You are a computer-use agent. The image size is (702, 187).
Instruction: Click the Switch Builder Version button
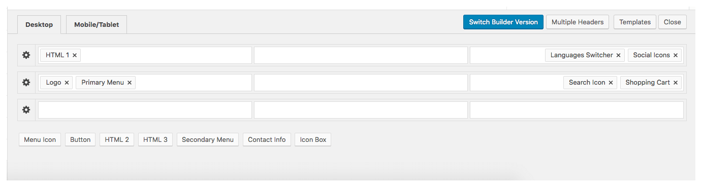coord(503,22)
